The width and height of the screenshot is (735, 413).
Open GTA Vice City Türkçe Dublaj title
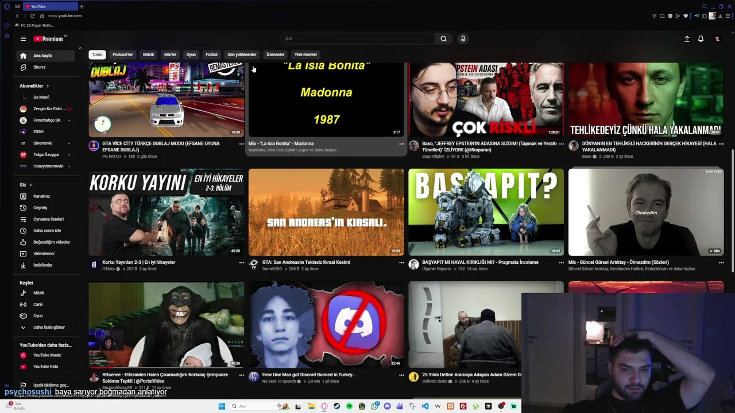click(x=161, y=146)
